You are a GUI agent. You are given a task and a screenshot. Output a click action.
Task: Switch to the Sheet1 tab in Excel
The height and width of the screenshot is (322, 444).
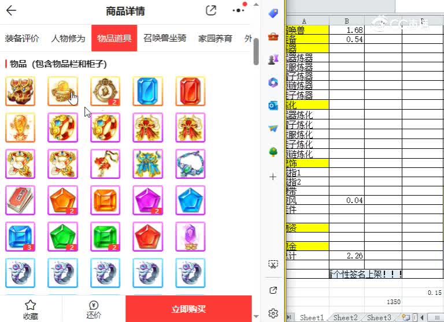[312, 317]
